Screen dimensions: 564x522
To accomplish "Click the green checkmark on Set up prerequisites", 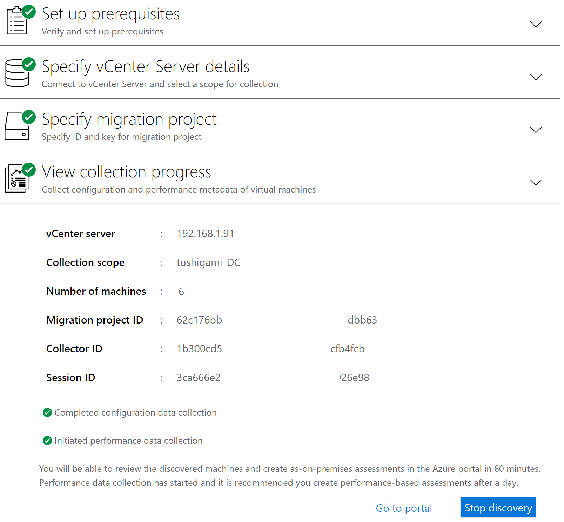I will tap(29, 12).
